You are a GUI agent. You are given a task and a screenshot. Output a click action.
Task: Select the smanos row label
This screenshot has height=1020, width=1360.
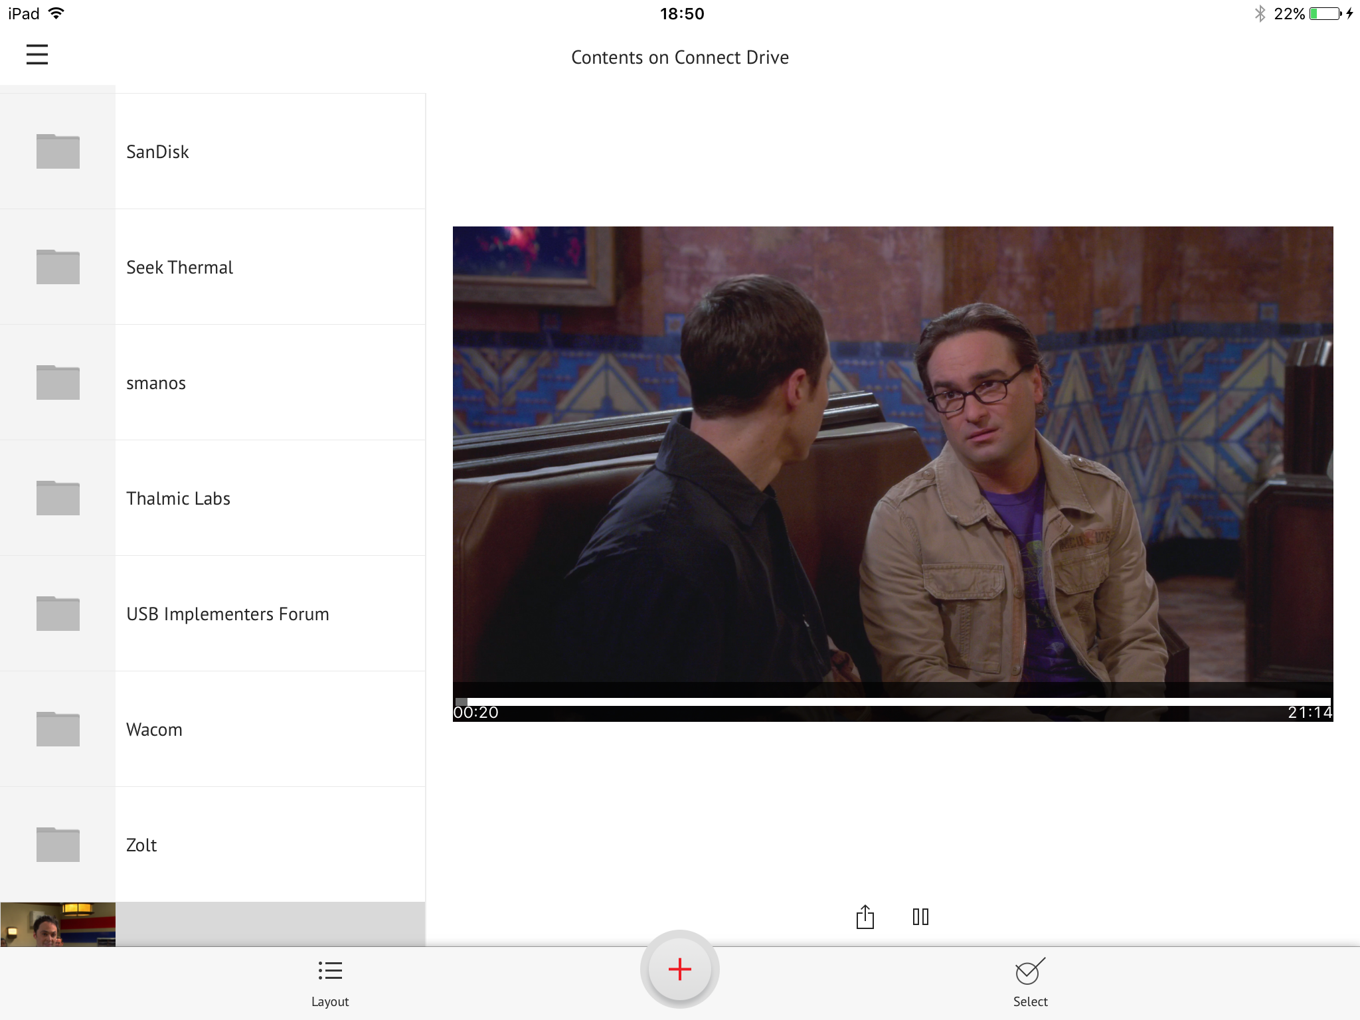156,384
